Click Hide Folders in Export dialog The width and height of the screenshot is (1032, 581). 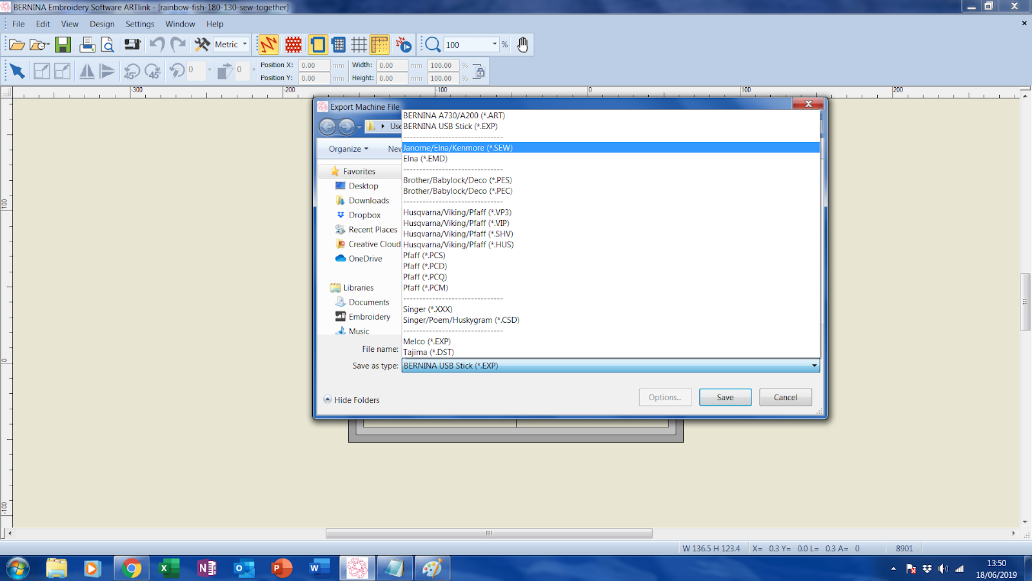tap(352, 400)
